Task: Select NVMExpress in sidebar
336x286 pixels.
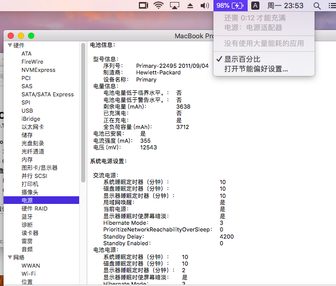Action: coord(38,70)
